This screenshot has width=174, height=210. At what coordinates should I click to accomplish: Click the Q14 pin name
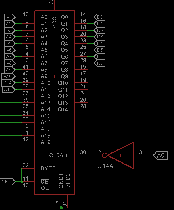pos(63,109)
